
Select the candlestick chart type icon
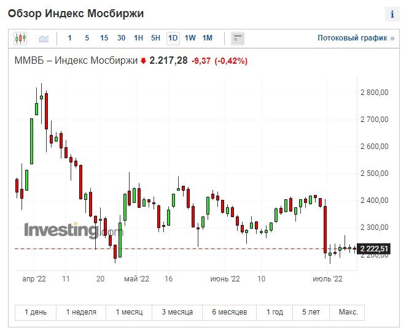20,39
